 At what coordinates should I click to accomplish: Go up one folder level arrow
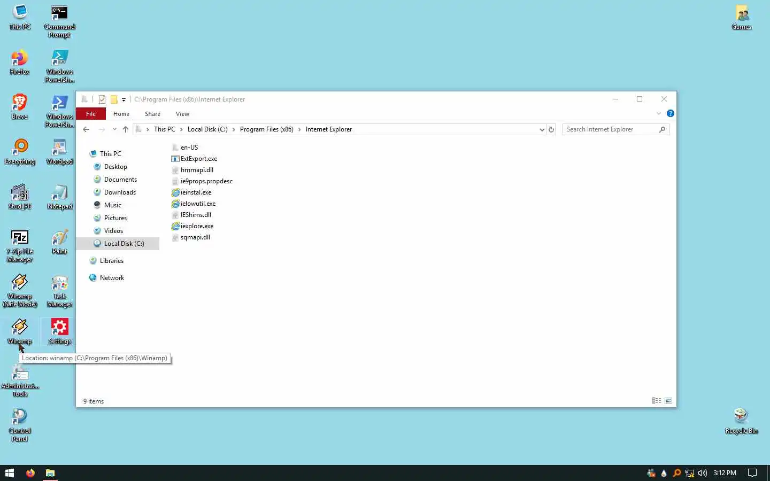coord(126,129)
